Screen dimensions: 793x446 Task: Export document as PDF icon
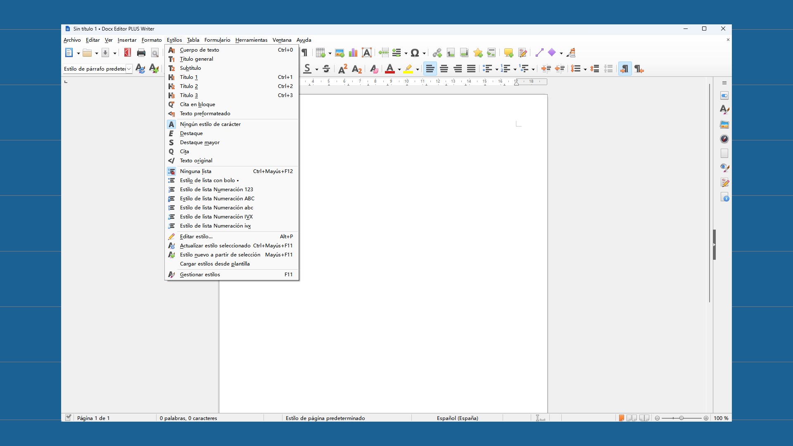coord(128,53)
